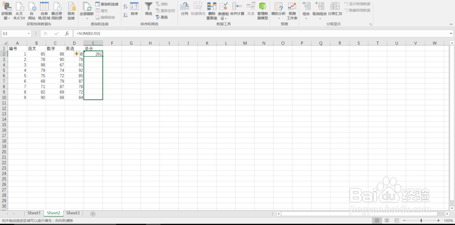Click zoom slider handle
The image size is (455, 225).
coord(421,220)
